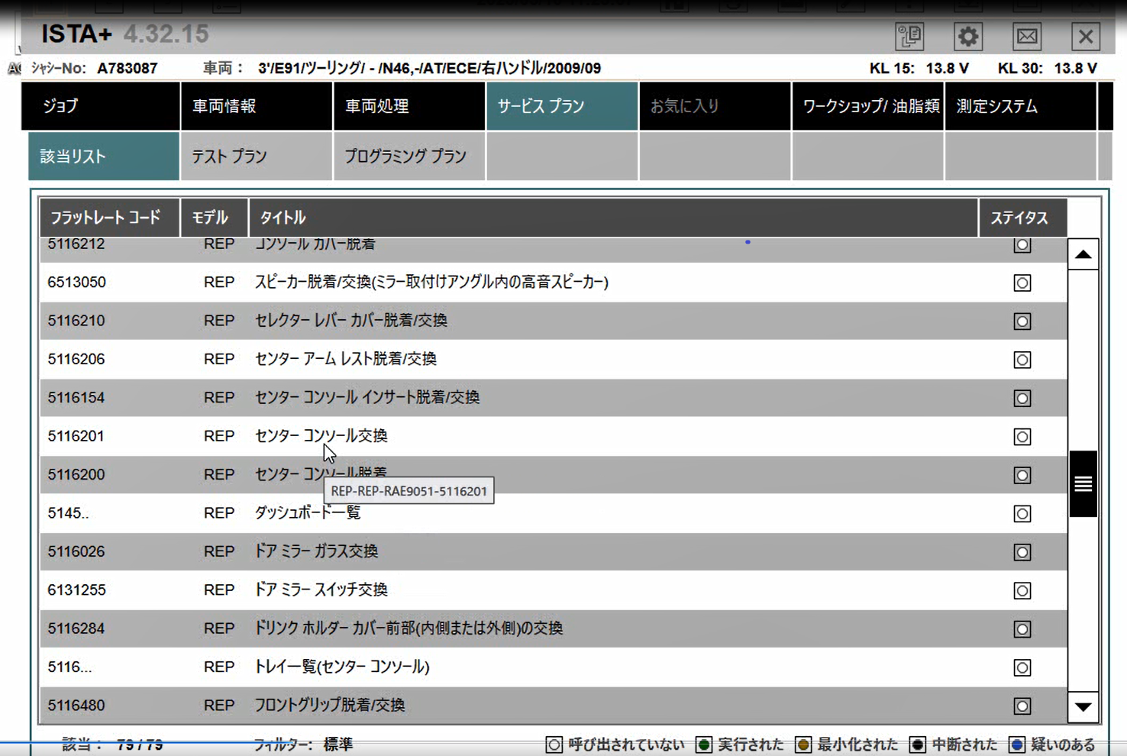Viewport: 1127px width, 756px height.
Task: Select センター コンソール インサート脱着/交換 title
Action: pos(367,398)
